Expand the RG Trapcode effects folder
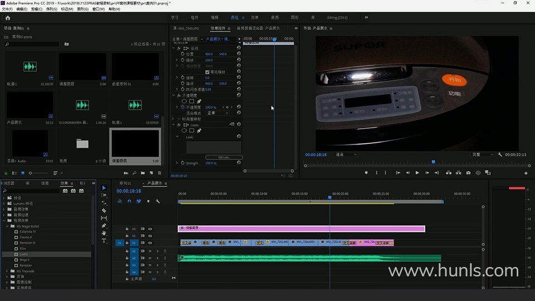 (x=7, y=271)
